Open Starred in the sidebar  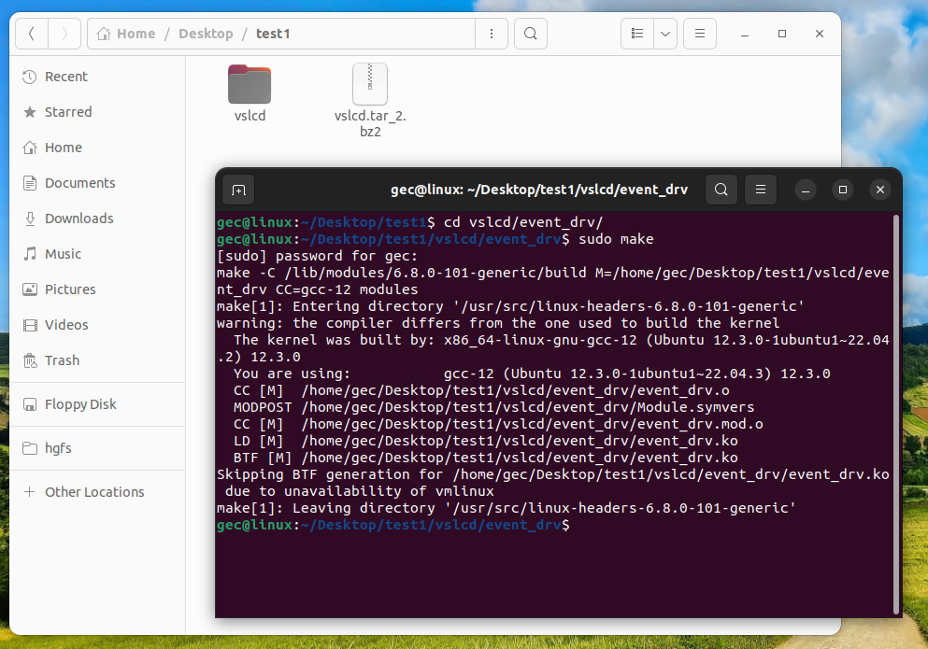click(x=97, y=112)
